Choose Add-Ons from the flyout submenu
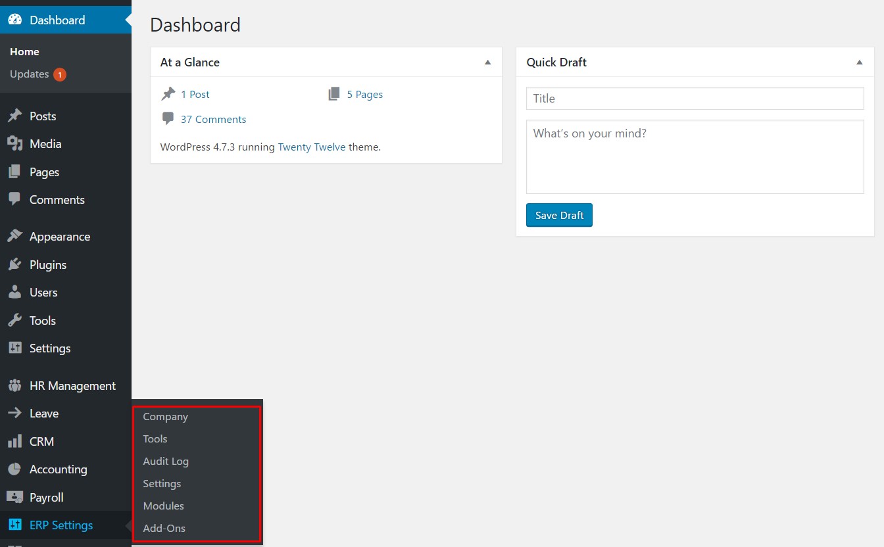This screenshot has height=547, width=884. pos(164,529)
